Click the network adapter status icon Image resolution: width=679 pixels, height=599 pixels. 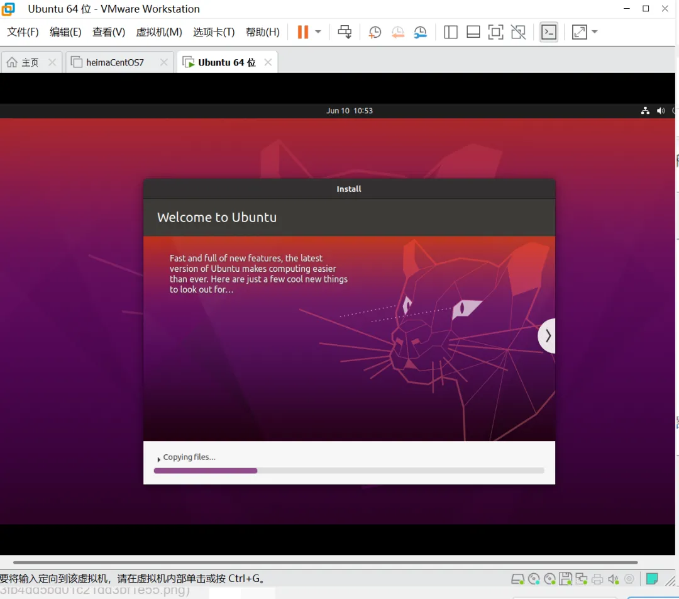click(x=581, y=579)
